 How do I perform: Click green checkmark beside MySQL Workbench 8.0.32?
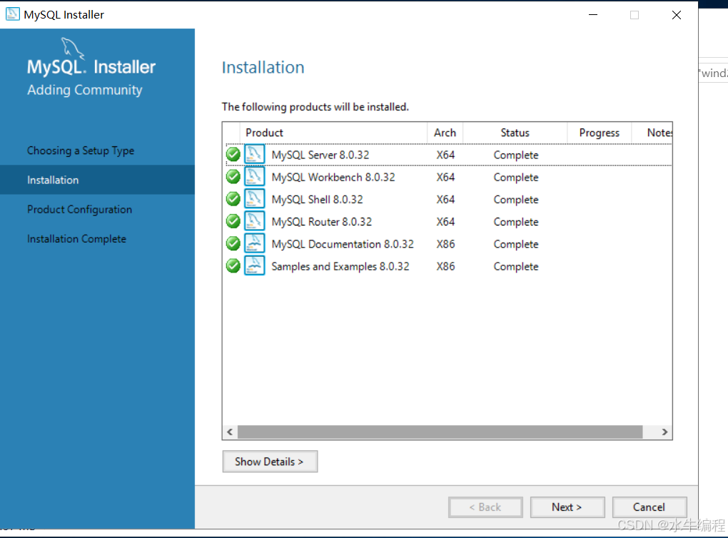[233, 176]
